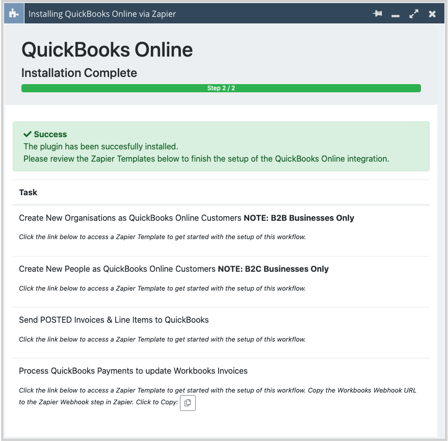Select 'Send POSTED Invoices & Line Items to QuickBooks'
The image size is (448, 441).
coord(114,320)
